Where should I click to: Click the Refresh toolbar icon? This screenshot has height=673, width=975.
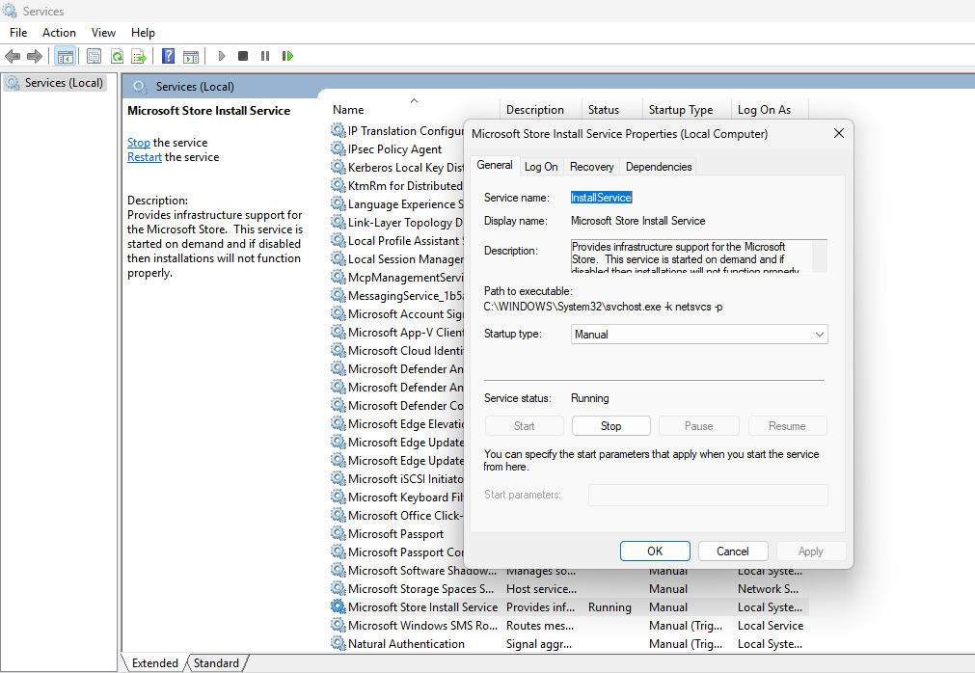[x=117, y=57]
